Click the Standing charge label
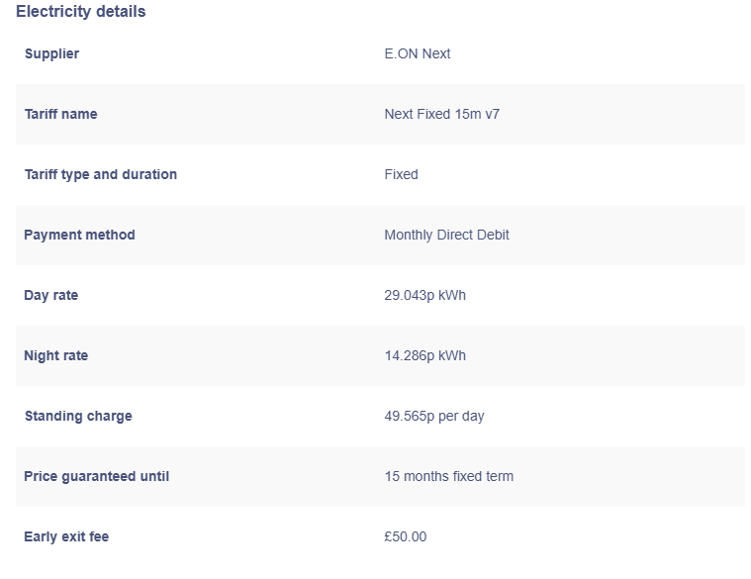The image size is (751, 579). click(77, 416)
